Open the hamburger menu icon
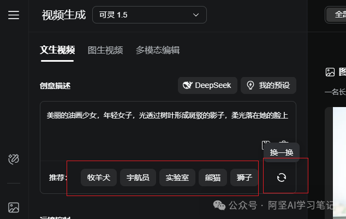Screen dimensions: 346x219 point(14,15)
